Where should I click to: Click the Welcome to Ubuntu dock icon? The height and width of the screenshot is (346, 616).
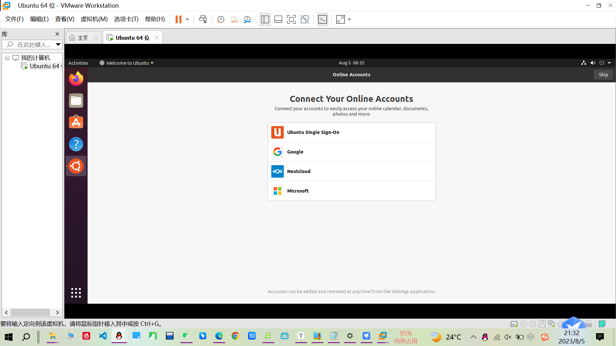(x=76, y=166)
